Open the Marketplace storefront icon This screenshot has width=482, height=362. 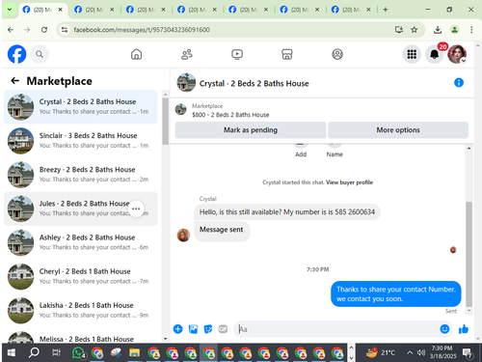coord(287,54)
